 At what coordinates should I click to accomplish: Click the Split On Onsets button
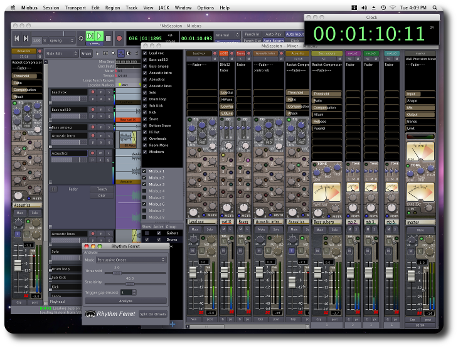152,314
